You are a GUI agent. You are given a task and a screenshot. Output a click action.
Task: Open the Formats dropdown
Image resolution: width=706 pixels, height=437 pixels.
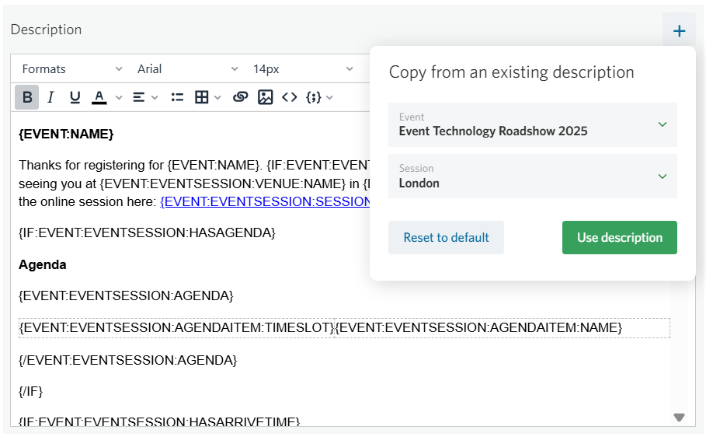point(71,69)
